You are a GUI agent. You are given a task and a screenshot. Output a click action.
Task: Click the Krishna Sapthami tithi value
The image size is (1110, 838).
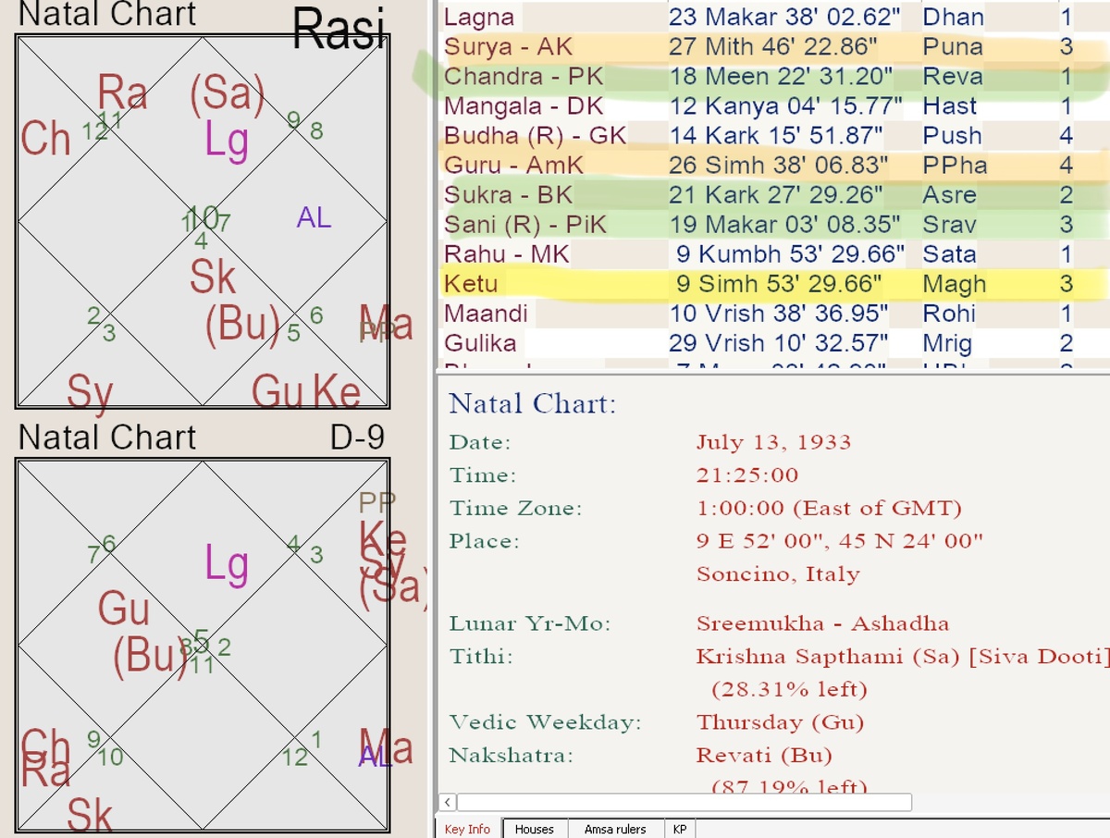(902, 656)
